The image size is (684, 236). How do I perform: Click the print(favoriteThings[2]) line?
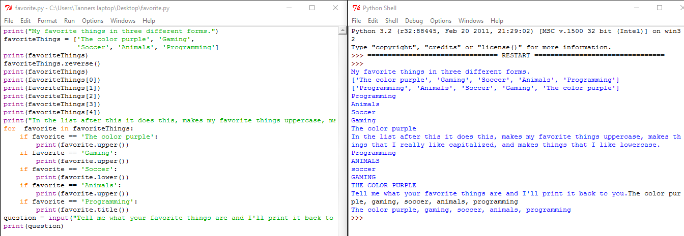52,96
